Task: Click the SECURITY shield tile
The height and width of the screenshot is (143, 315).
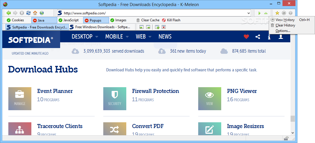Action: [115, 99]
